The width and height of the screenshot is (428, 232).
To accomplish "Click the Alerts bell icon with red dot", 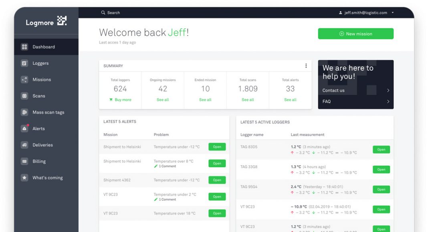I will [24, 128].
